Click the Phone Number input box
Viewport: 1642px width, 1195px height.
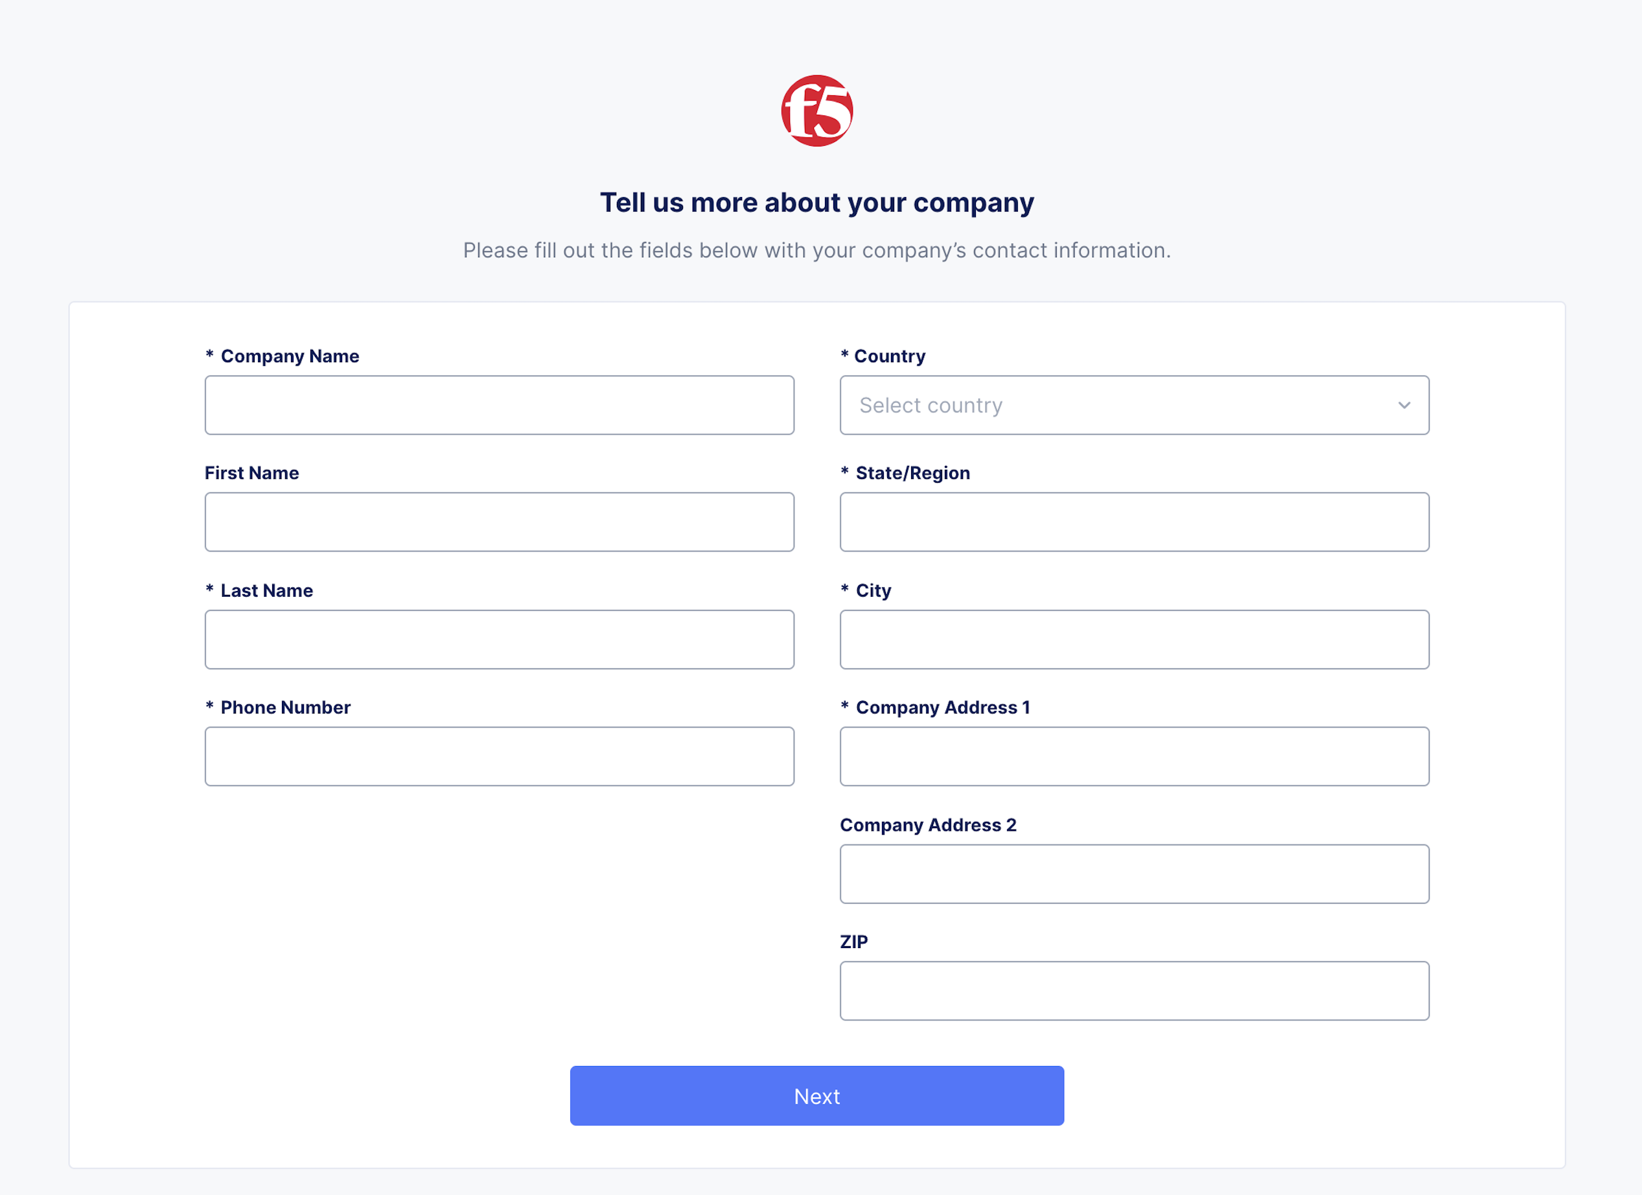point(499,756)
